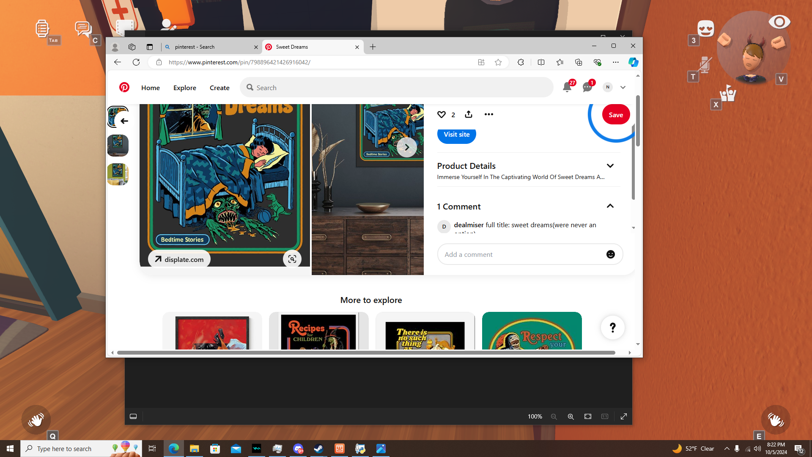Click the share pin icon
The width and height of the screenshot is (812, 457).
pos(469,115)
